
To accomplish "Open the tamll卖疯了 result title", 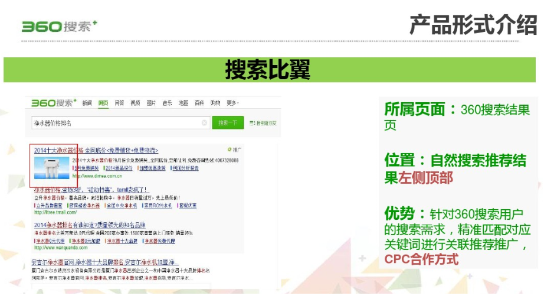I will tap(91, 190).
